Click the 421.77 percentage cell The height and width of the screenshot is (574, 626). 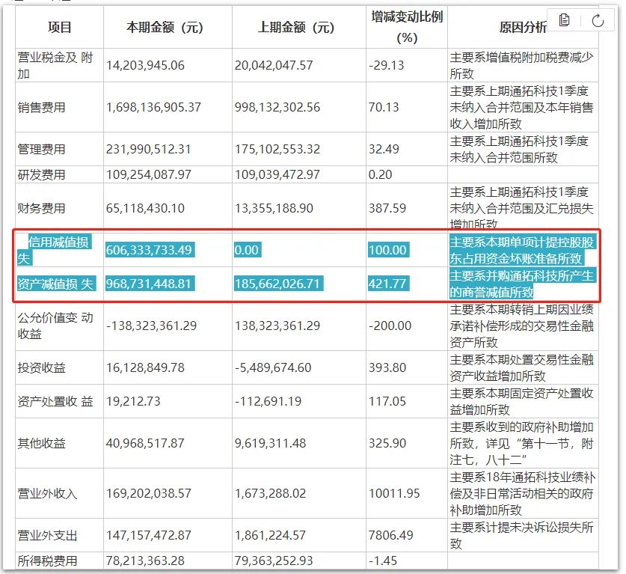tap(387, 284)
